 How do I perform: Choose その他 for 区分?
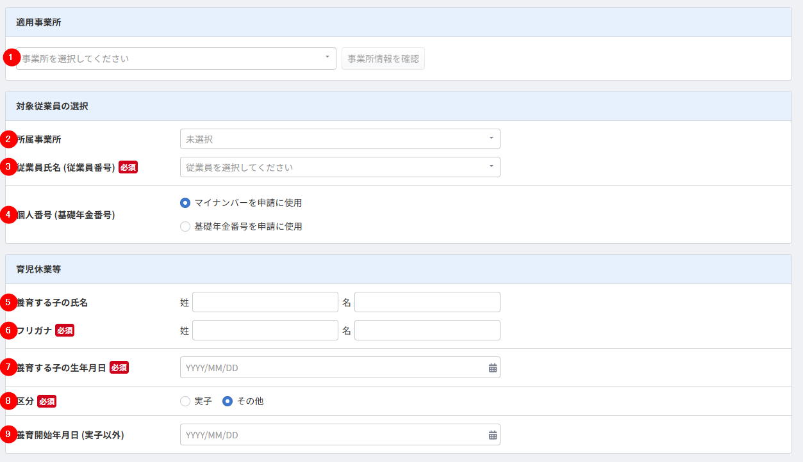click(227, 401)
